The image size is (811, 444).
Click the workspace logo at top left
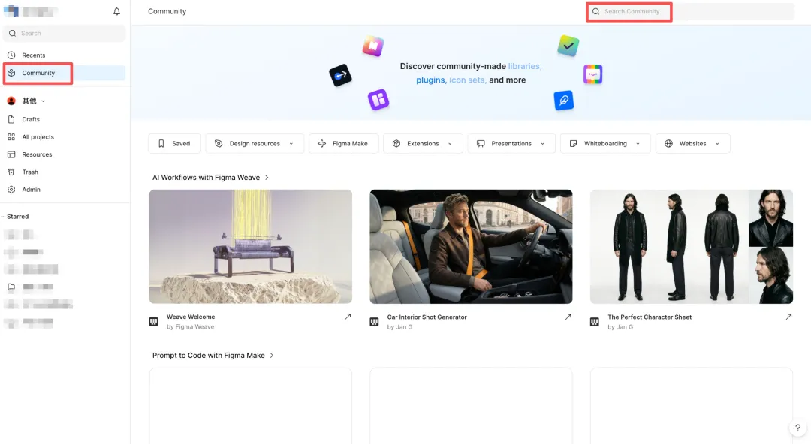(11, 10)
